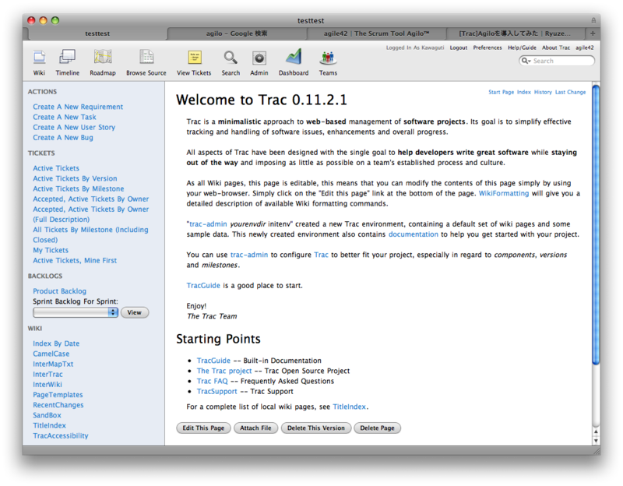Click the scrollbar up arrow
The image size is (623, 486).
(596, 431)
